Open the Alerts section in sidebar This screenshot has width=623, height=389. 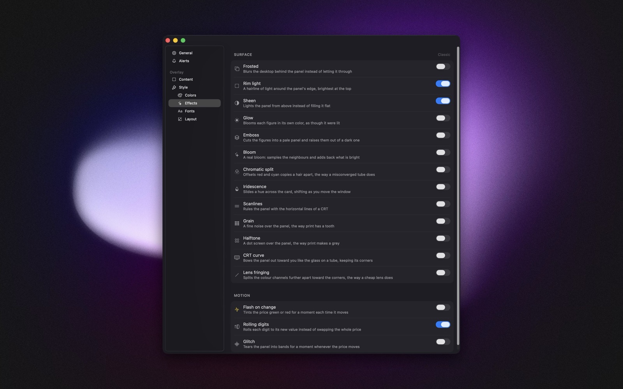(194, 61)
